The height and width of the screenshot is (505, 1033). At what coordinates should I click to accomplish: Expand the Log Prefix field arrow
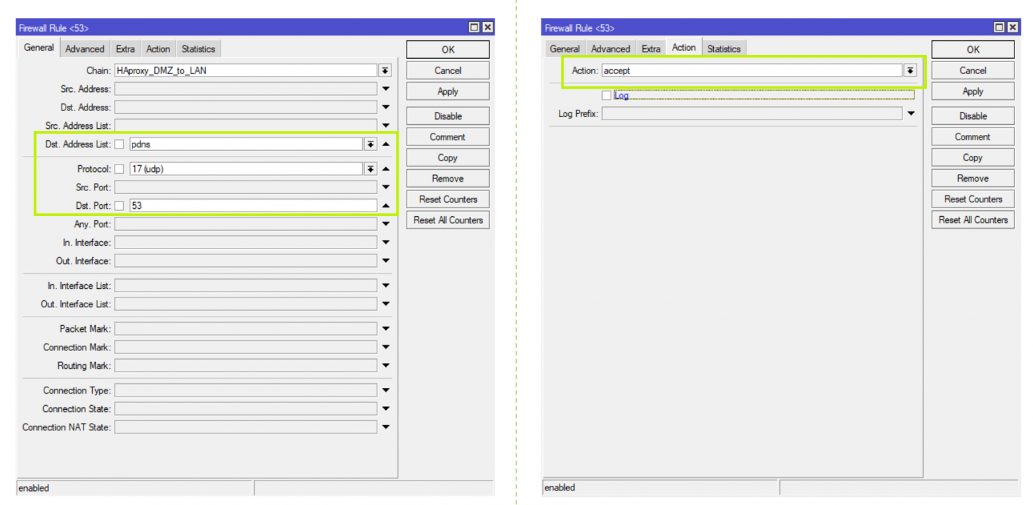tap(911, 114)
